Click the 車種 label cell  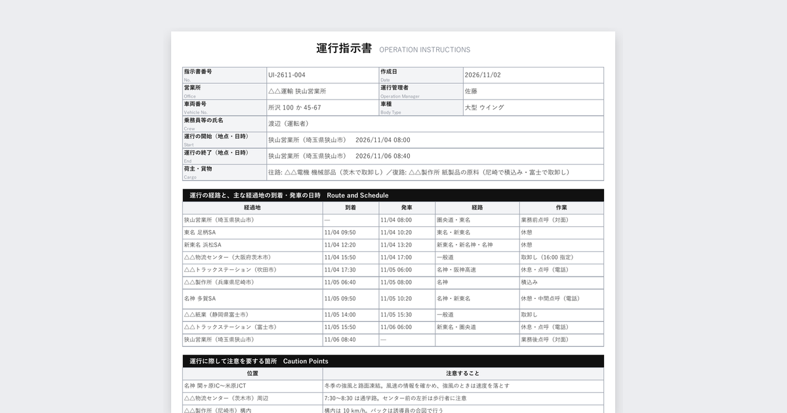point(421,108)
